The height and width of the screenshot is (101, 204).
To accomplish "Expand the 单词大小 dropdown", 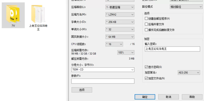I will tap(120, 29).
